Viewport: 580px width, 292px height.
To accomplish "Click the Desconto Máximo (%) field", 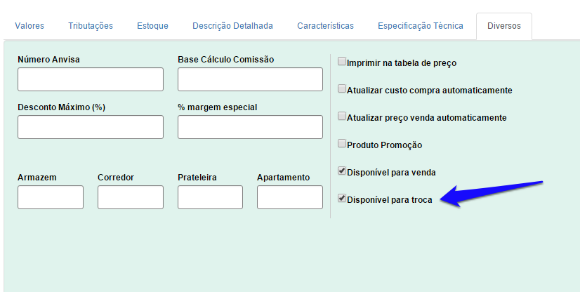I will 90,127.
